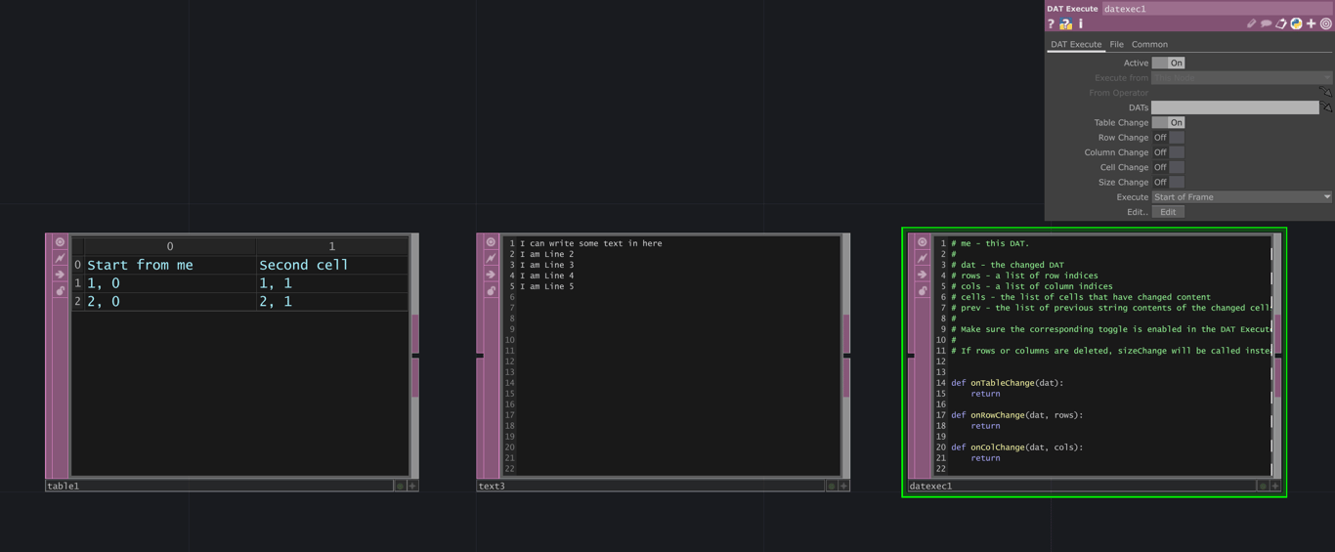The image size is (1335, 552).
Task: Click the Edit button
Action: coord(1168,212)
